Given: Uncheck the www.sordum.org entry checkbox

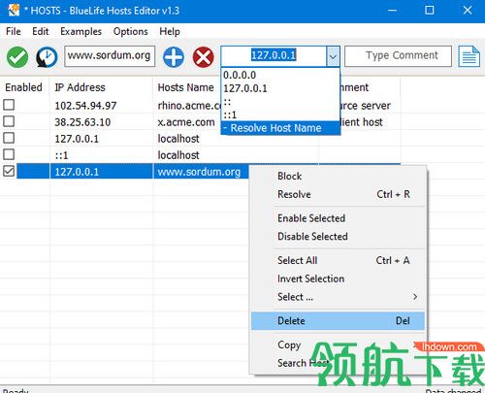Looking at the screenshot, I should click(9, 171).
